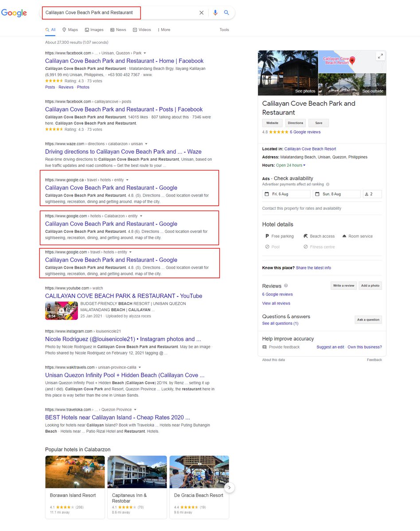This screenshot has width=420, height=531.
Task: Expand the google.com hotels Calabarzon URL arrow
Action: pos(141,216)
